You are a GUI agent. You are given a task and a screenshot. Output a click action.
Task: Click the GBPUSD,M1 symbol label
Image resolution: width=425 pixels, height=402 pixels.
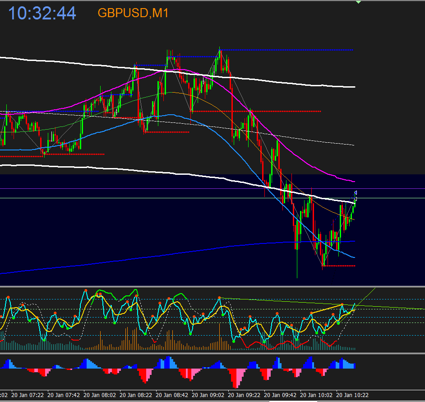[133, 13]
